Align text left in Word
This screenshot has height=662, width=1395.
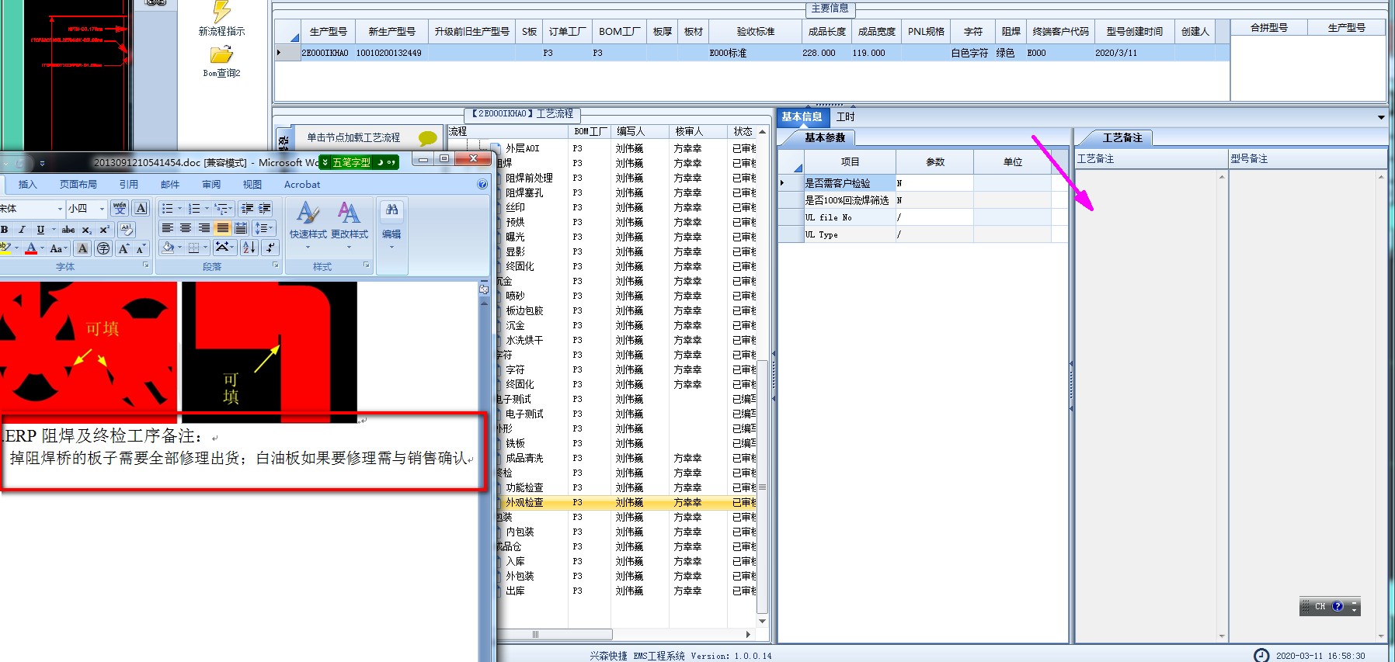(167, 228)
